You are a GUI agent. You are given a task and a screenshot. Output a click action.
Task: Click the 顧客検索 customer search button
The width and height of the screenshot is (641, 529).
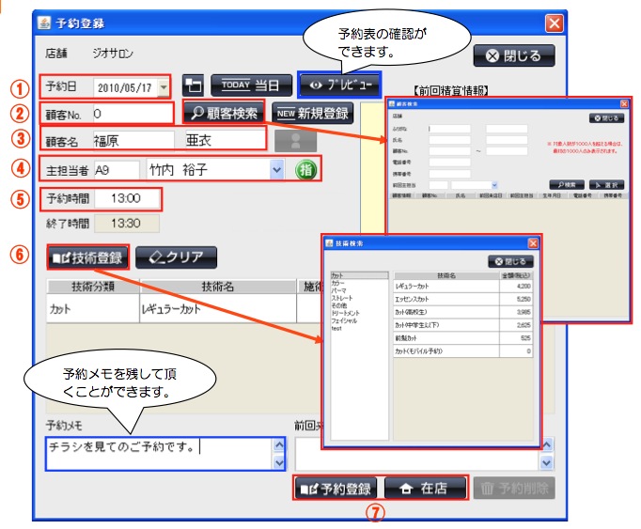pyautogui.click(x=224, y=113)
